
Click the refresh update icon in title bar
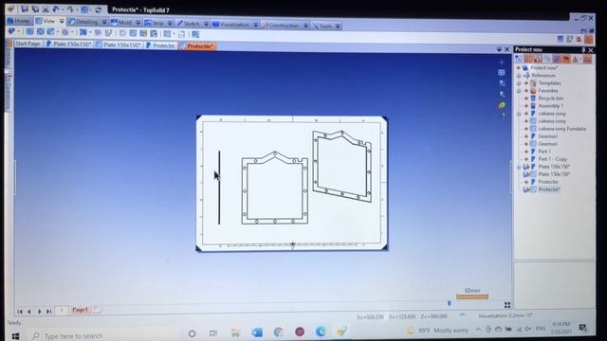[x=99, y=9]
